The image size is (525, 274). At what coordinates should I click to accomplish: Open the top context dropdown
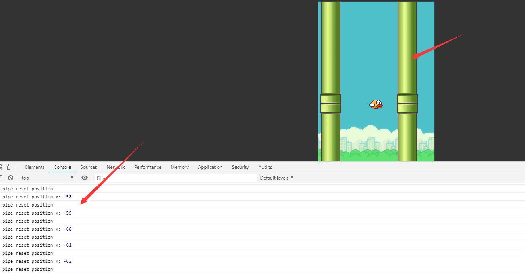pyautogui.click(x=48, y=178)
